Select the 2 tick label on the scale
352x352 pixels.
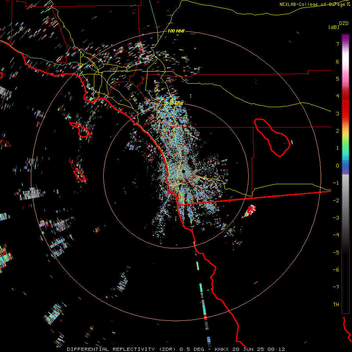point(338,131)
